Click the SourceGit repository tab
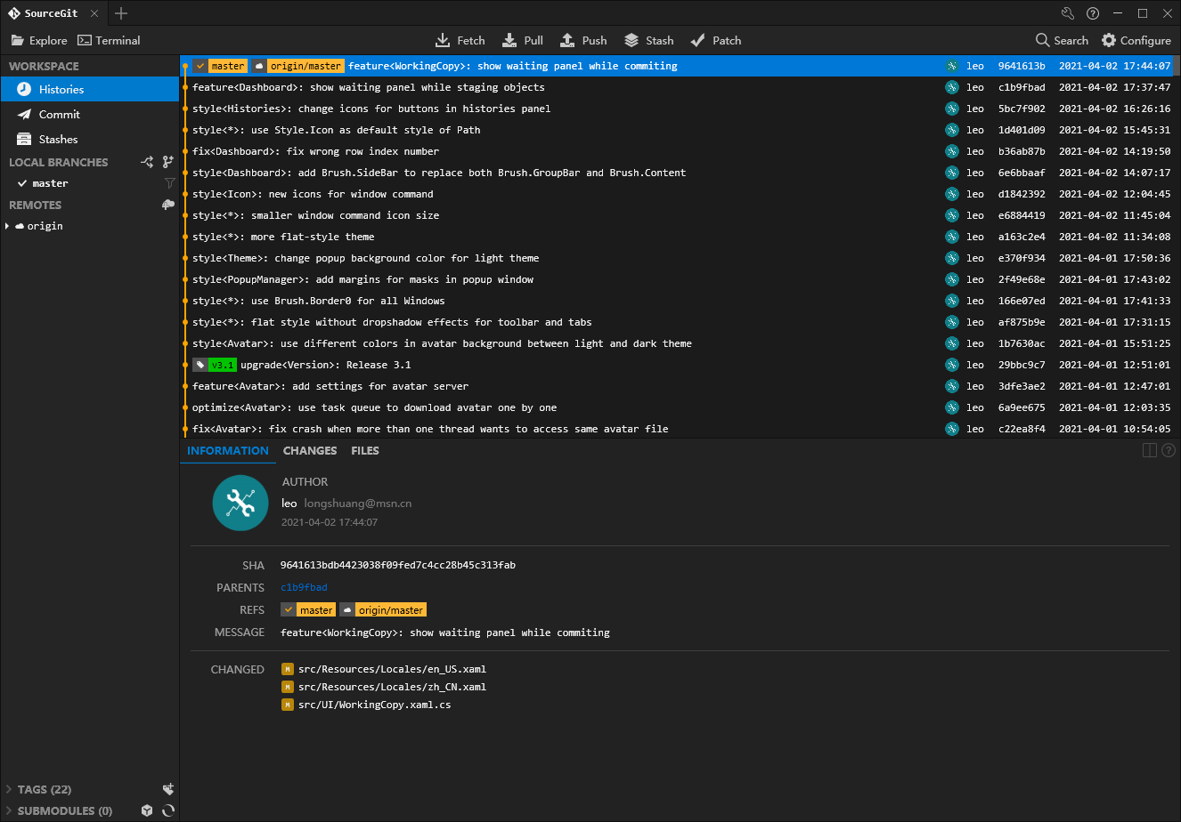 (54, 13)
